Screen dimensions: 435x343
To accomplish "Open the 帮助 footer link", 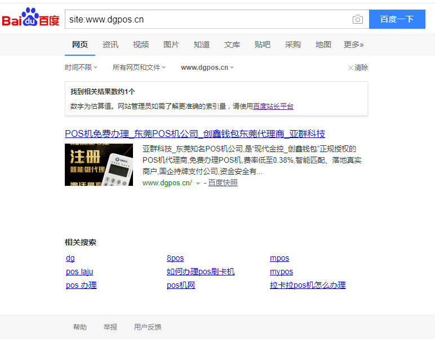I will click(80, 327).
